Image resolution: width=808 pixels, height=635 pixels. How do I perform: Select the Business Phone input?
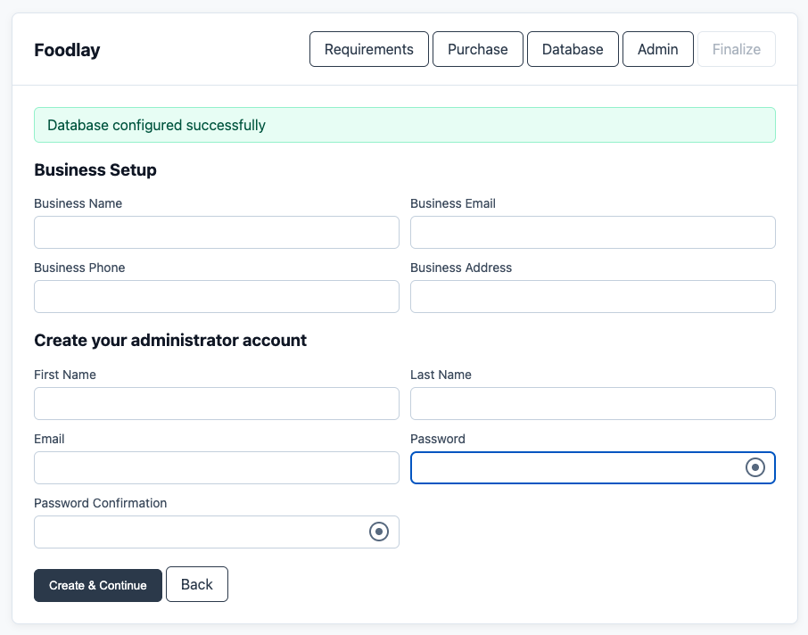click(216, 296)
